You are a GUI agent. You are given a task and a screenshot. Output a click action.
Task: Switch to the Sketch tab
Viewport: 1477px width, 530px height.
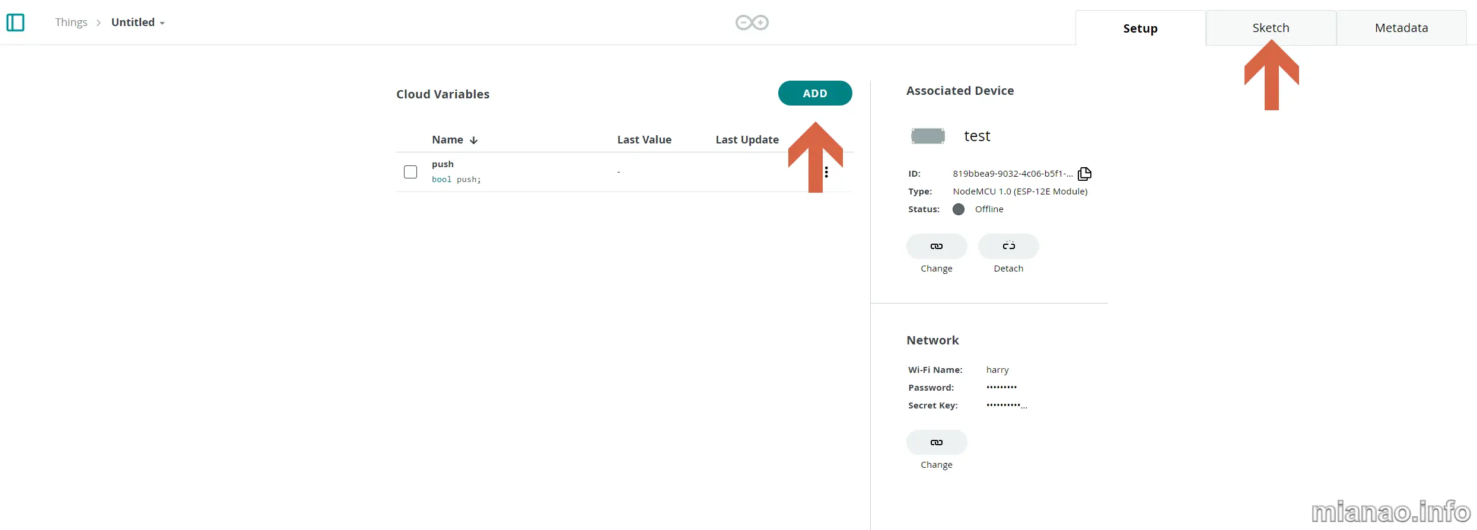(x=1271, y=28)
